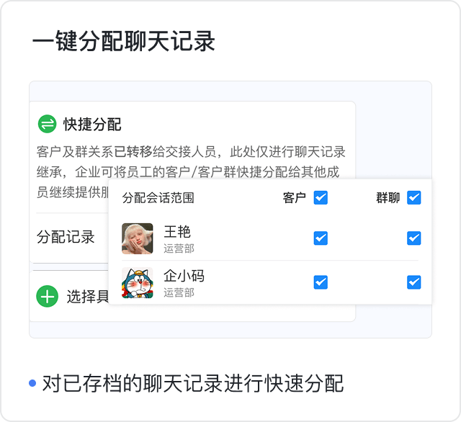
Task: Uncheck 王艳's group chat checkbox
Action: coord(413,238)
